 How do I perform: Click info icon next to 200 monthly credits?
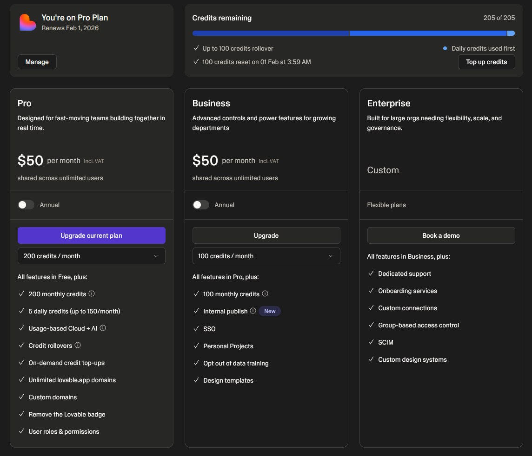point(92,294)
